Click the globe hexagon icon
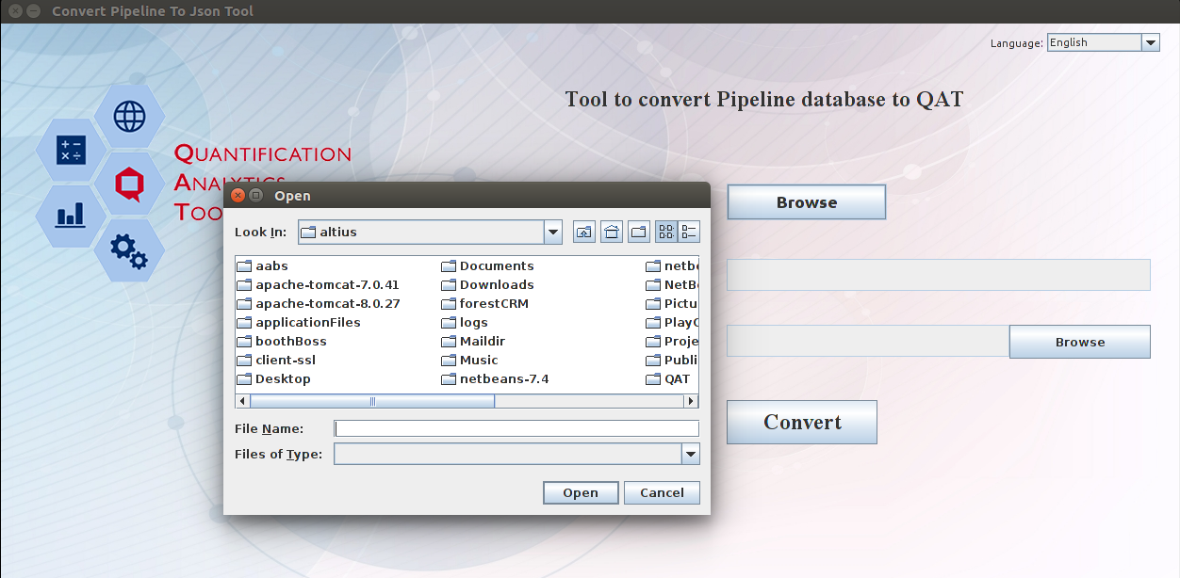Screen dimensions: 1180x578 tap(130, 117)
